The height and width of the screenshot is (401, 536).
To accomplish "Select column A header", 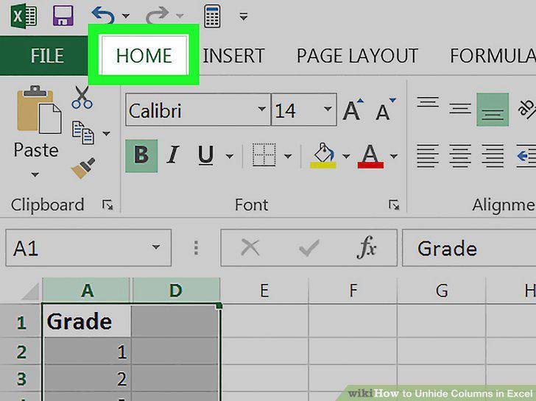I will (x=87, y=291).
